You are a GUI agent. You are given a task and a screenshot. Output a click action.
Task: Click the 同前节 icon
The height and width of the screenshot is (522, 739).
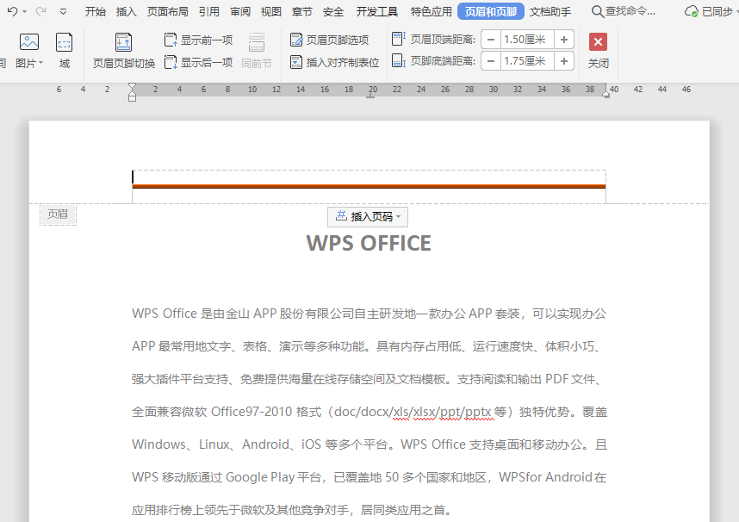pos(257,42)
